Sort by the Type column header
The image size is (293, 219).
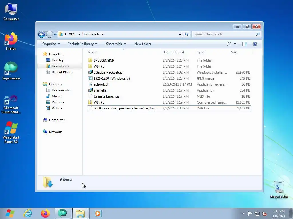(212, 52)
